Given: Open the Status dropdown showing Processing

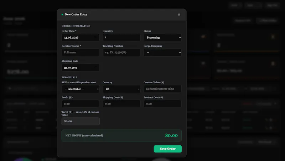Looking at the screenshot, I should (x=163, y=38).
